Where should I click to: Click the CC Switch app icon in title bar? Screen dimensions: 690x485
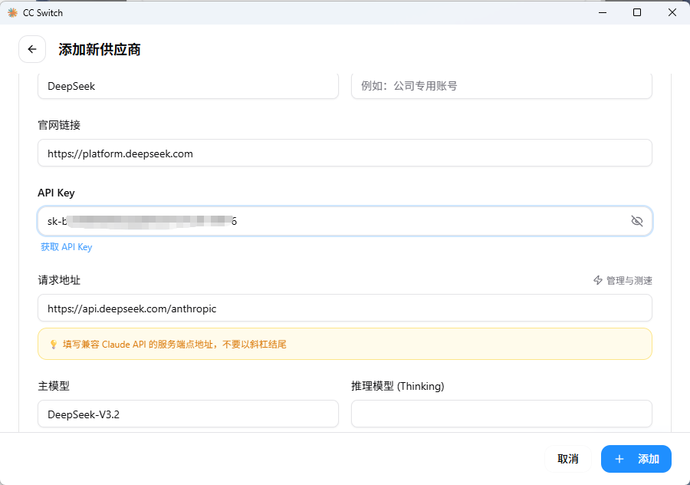click(x=12, y=12)
